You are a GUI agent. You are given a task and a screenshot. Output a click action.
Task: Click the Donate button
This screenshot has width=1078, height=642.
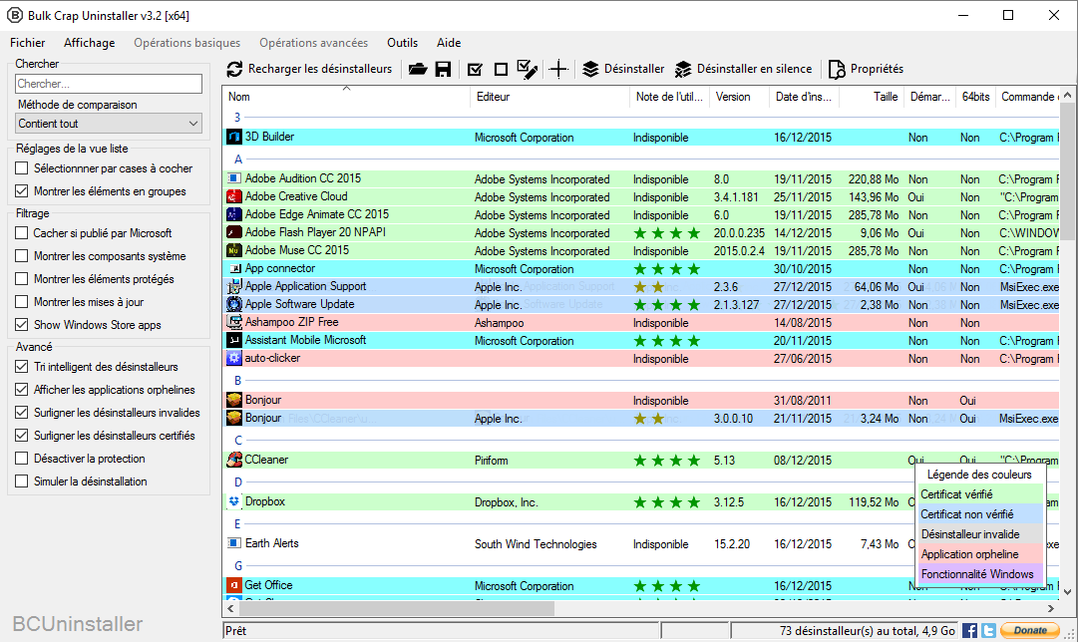[1030, 630]
